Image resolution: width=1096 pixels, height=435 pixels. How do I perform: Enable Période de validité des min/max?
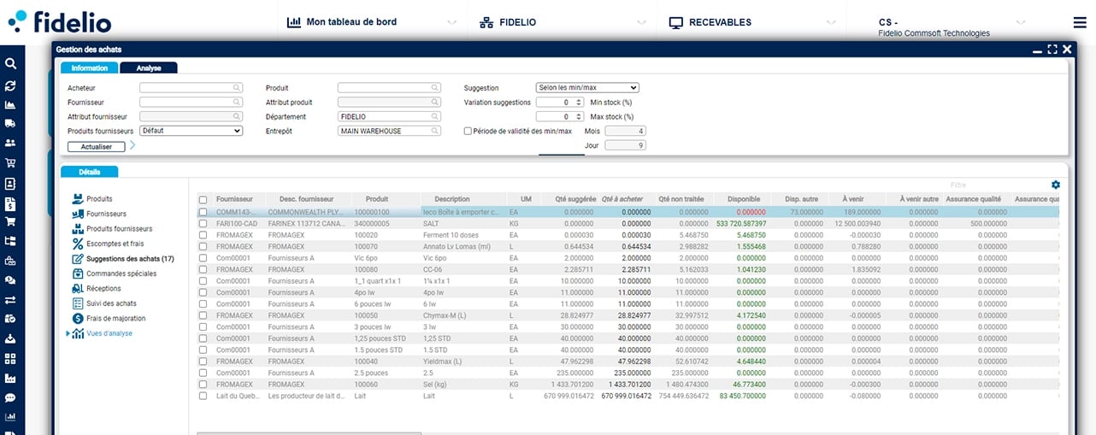coord(468,131)
